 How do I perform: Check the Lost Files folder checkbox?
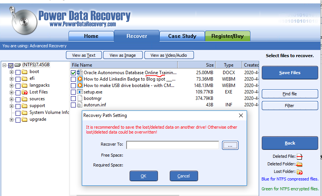(18, 93)
